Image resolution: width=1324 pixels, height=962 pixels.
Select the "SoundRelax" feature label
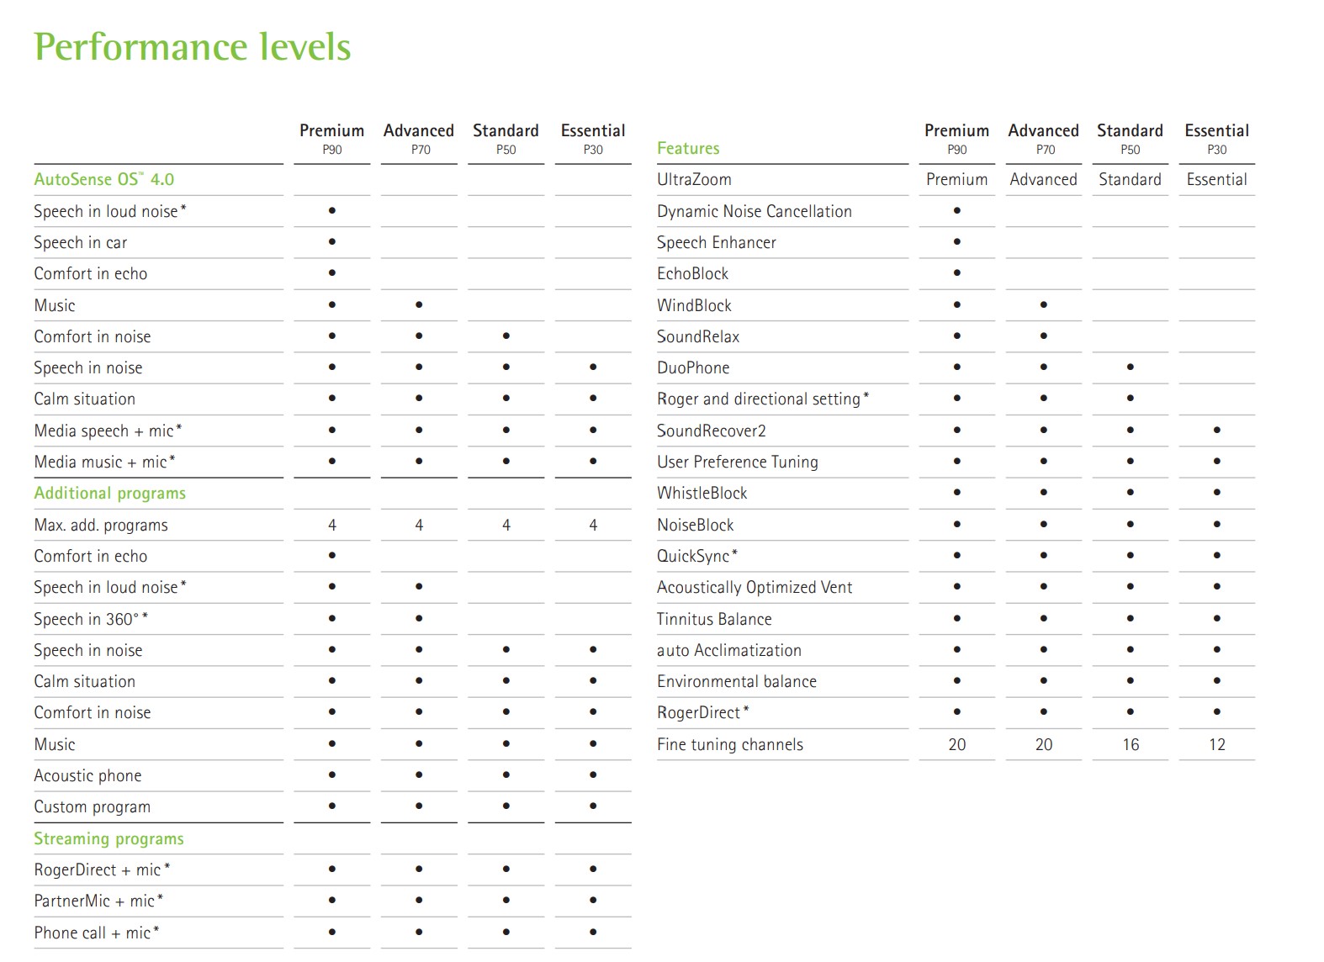tap(698, 336)
